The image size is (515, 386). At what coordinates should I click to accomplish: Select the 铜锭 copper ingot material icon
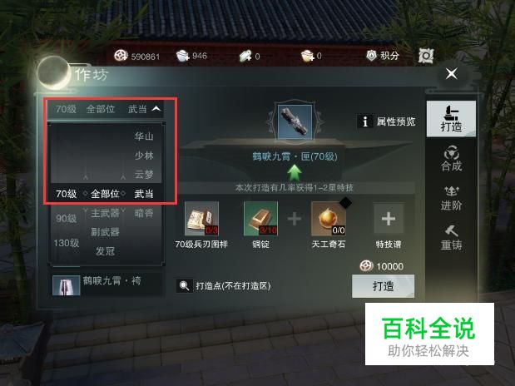click(x=260, y=219)
